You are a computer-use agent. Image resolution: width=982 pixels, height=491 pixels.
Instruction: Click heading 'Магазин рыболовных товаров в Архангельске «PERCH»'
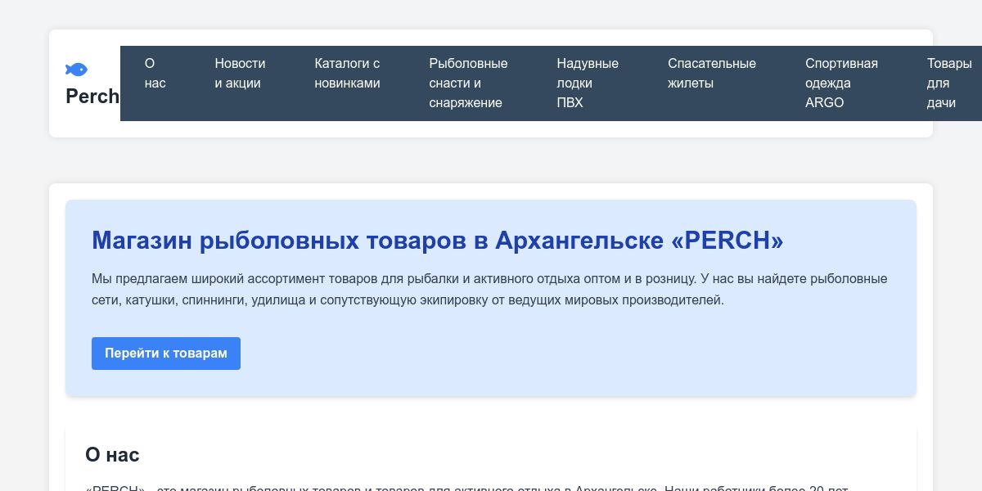pos(438,241)
